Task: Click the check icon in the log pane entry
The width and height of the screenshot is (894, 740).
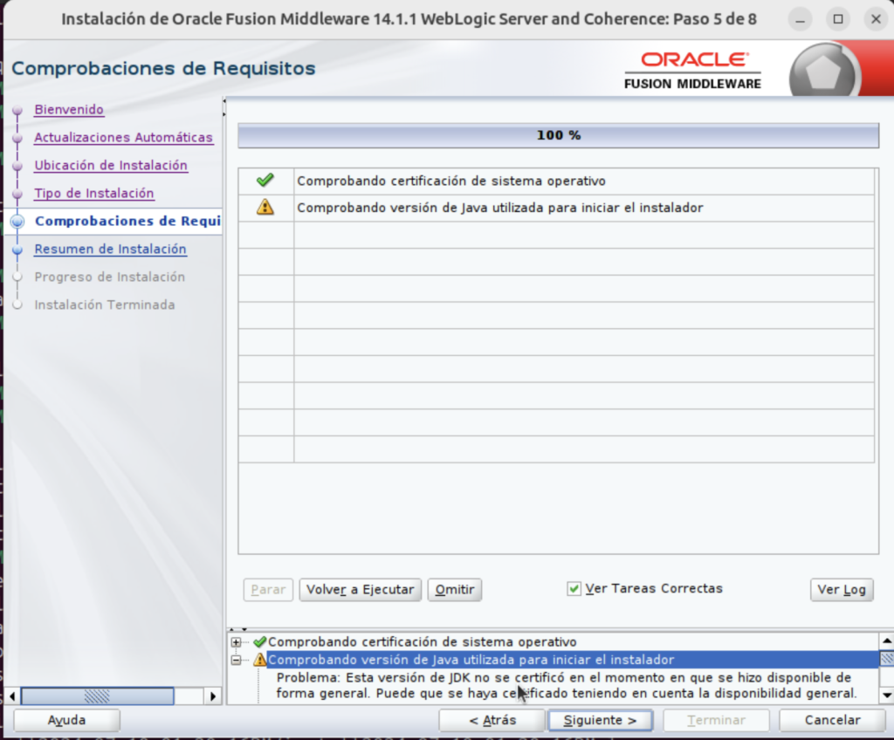Action: [x=258, y=641]
